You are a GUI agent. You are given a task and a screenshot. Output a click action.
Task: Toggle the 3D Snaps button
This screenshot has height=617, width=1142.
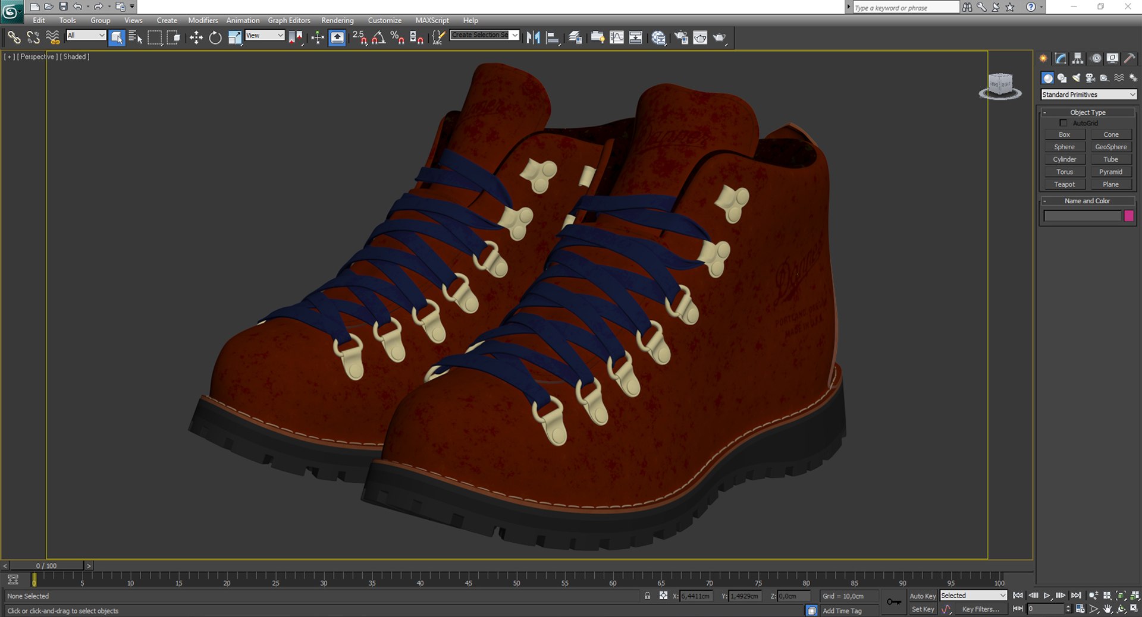[359, 37]
